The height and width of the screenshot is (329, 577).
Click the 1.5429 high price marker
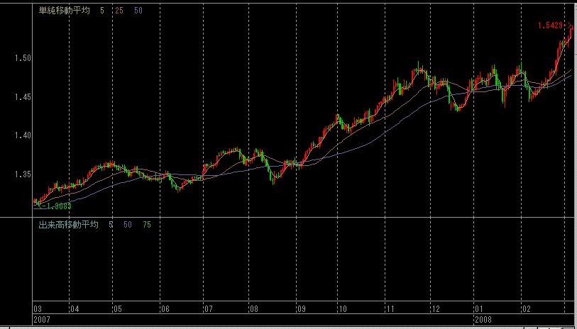pos(555,26)
